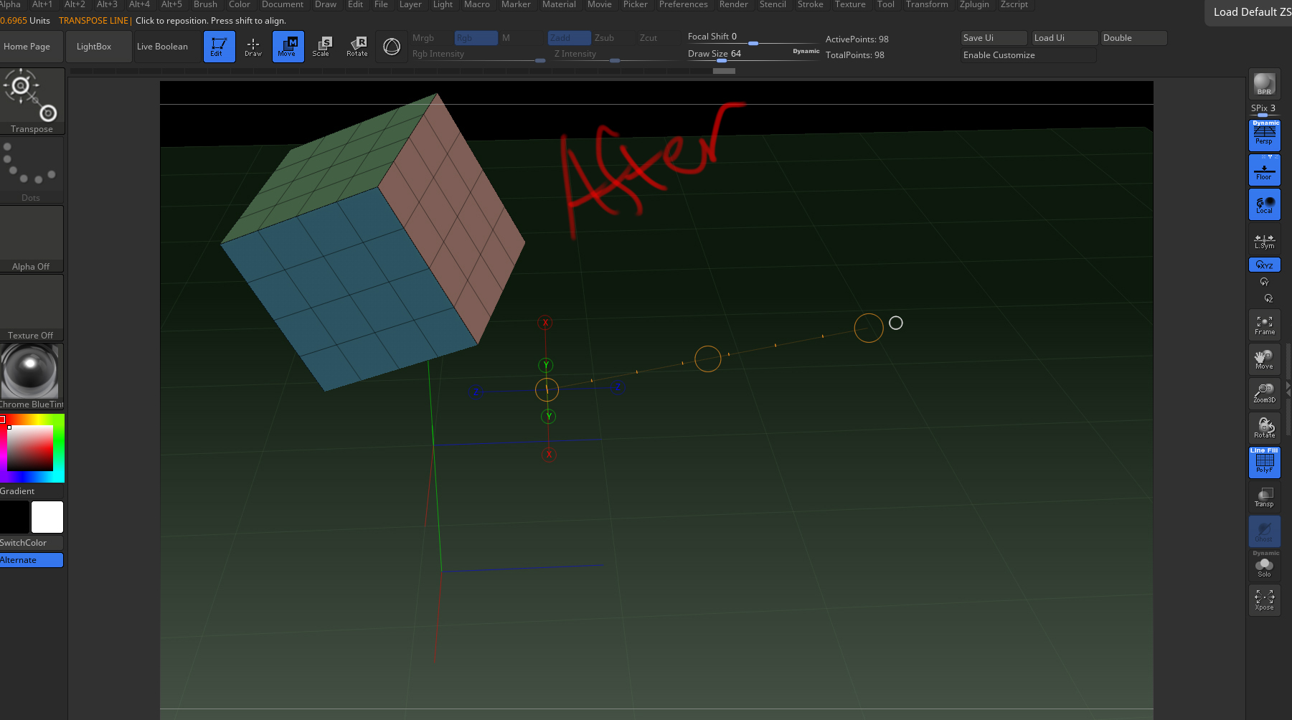This screenshot has height=720, width=1292.
Task: Click the Transpose line origin circle
Action: point(547,389)
